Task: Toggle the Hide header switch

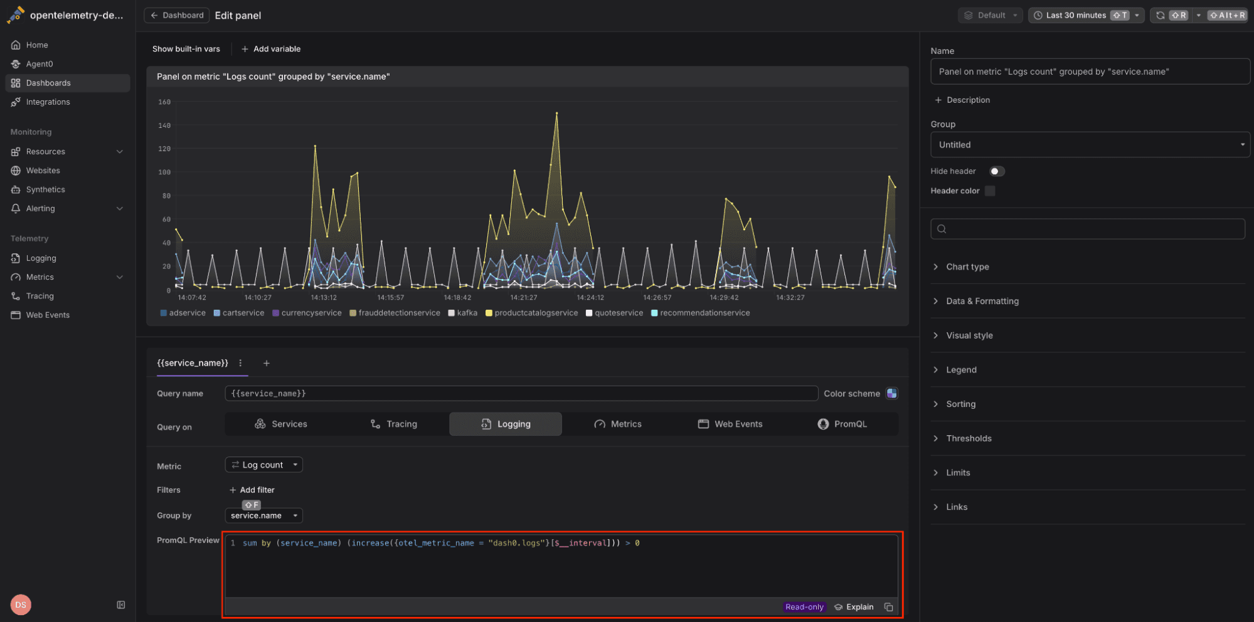Action: point(997,171)
